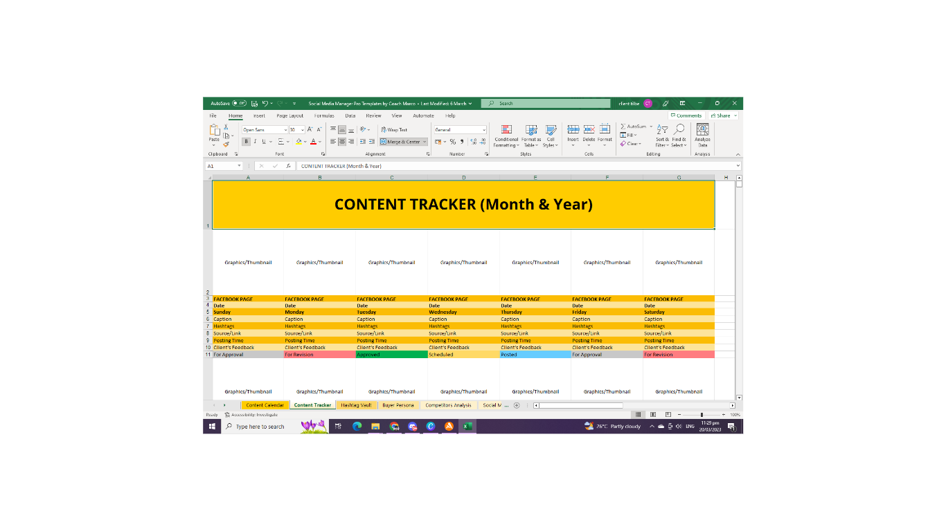Align text to the left

[x=333, y=142]
